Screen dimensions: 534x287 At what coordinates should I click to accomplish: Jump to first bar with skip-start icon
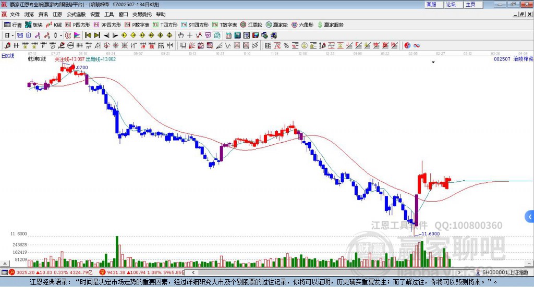click(x=88, y=35)
